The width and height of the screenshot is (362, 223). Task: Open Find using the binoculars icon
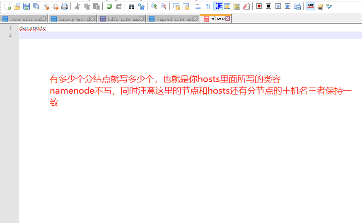point(131,6)
